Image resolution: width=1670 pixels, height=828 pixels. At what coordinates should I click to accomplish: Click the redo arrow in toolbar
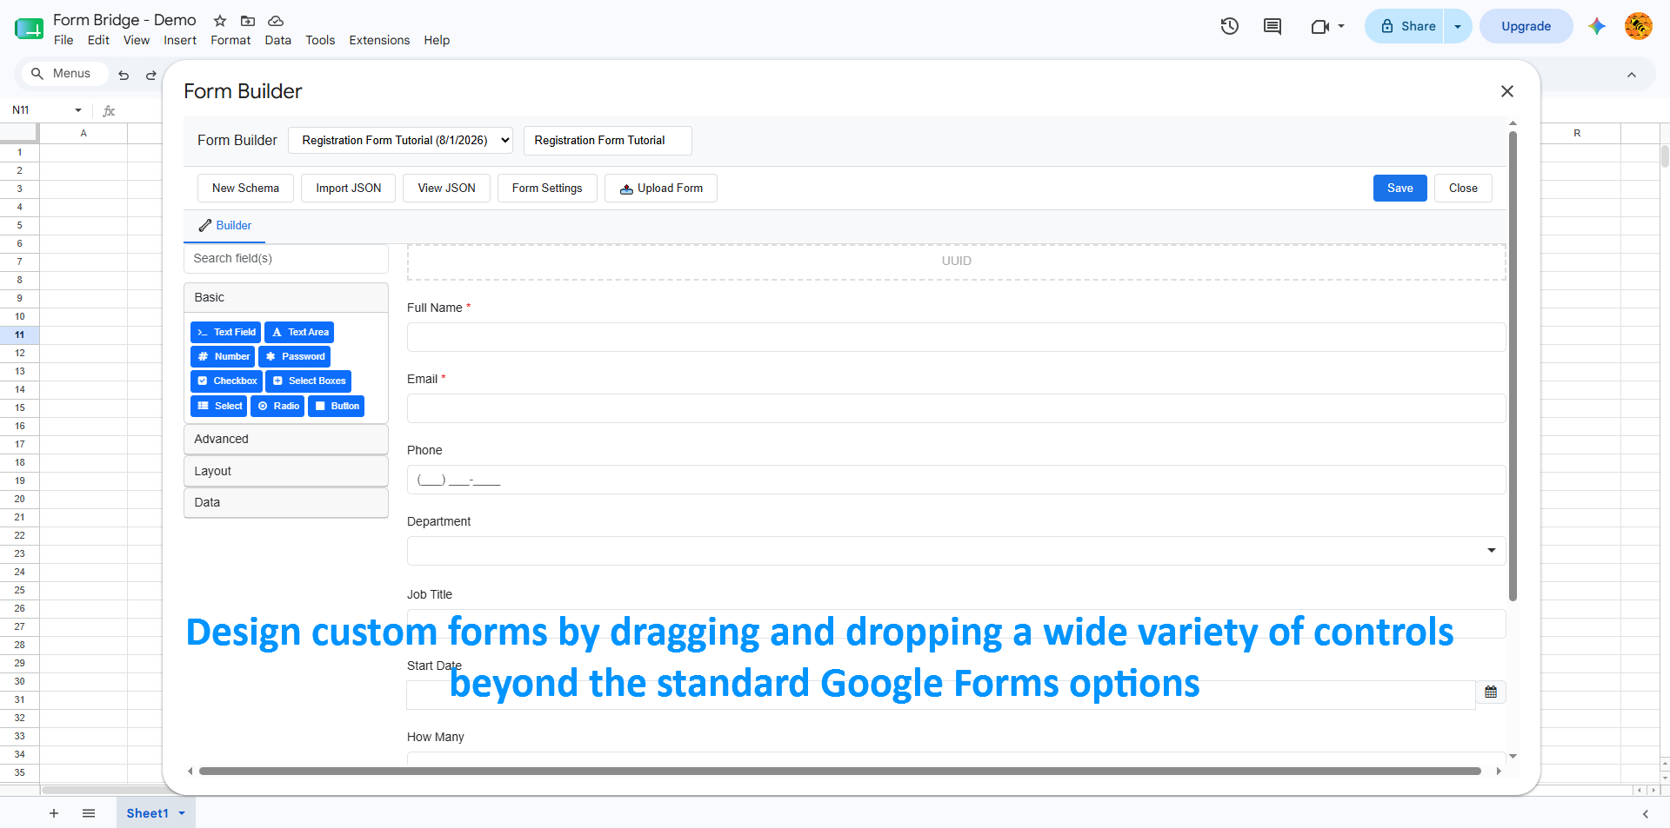pos(150,75)
